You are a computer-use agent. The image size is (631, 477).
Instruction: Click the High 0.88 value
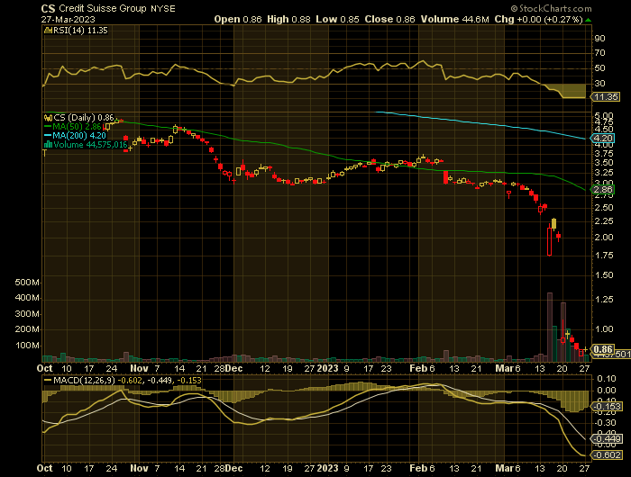[x=288, y=19]
